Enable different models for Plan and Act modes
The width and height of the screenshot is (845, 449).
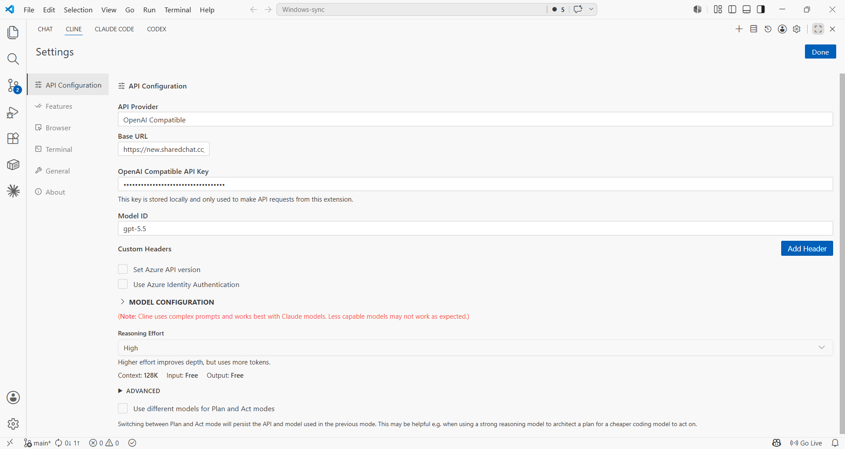tap(123, 408)
